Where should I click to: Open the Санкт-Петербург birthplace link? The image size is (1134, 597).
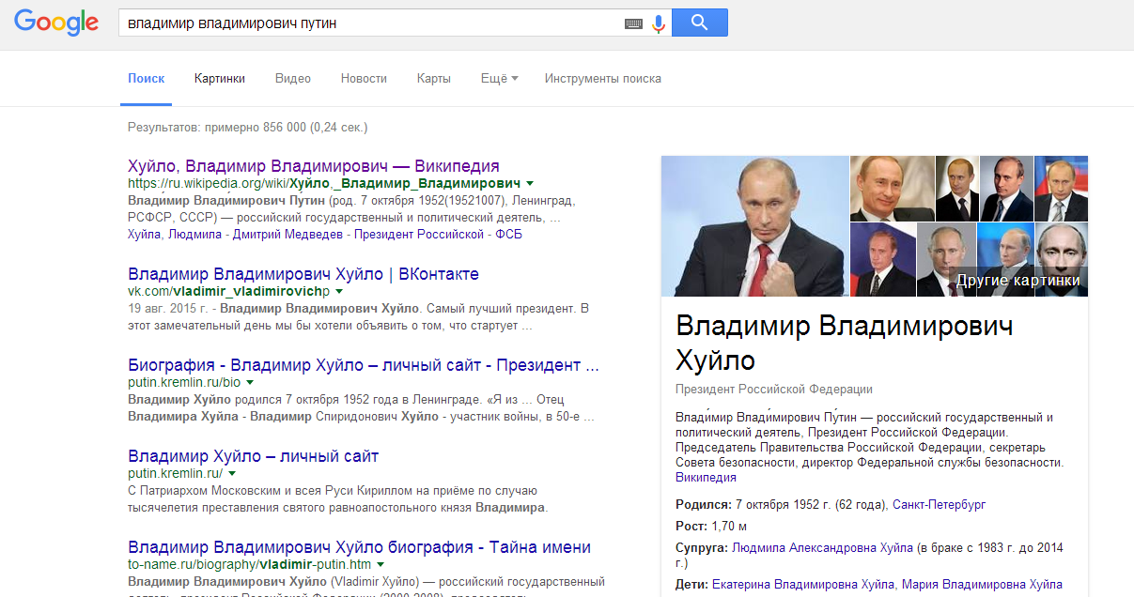pos(939,505)
